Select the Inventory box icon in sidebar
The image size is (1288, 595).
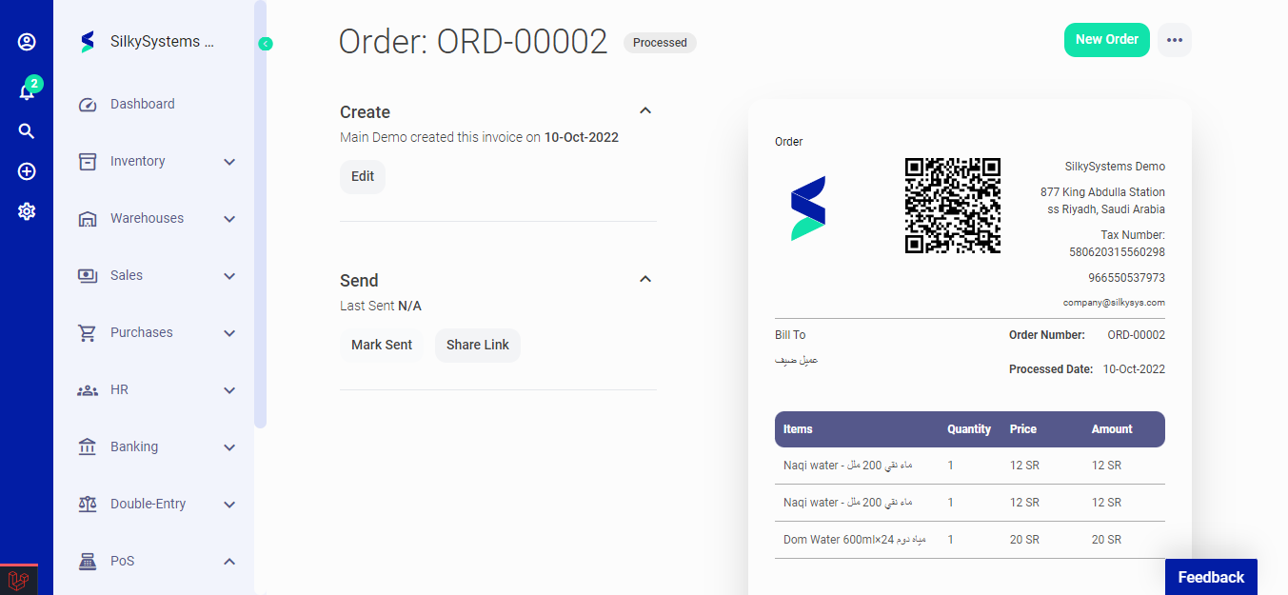(87, 161)
